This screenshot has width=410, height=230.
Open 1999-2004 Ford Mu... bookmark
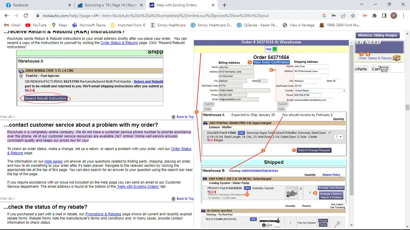coord(340,25)
